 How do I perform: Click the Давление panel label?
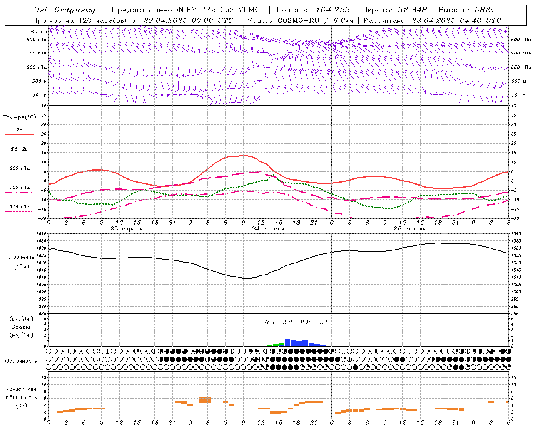pos(22,257)
